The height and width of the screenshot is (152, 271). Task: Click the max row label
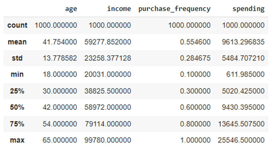17,140
